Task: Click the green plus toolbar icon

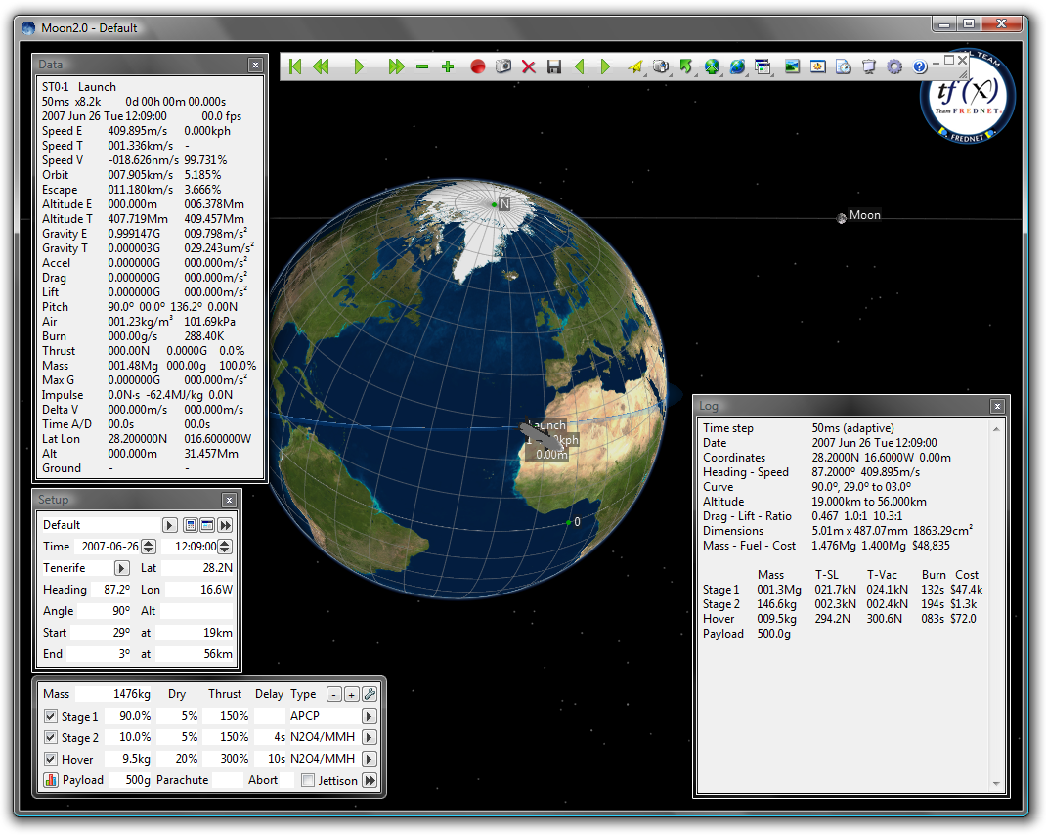Action: click(448, 66)
